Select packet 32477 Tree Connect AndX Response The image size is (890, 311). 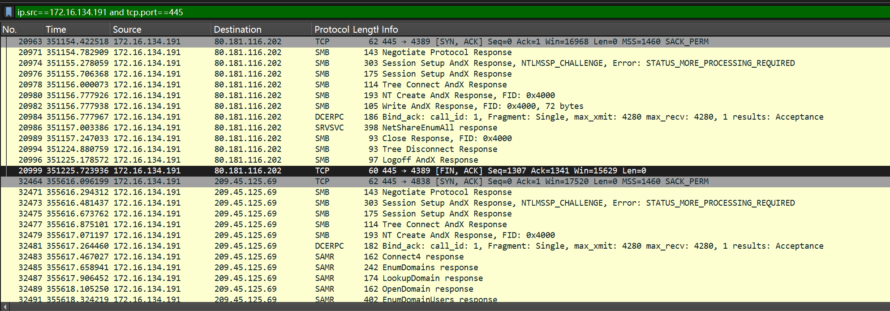[445, 225]
